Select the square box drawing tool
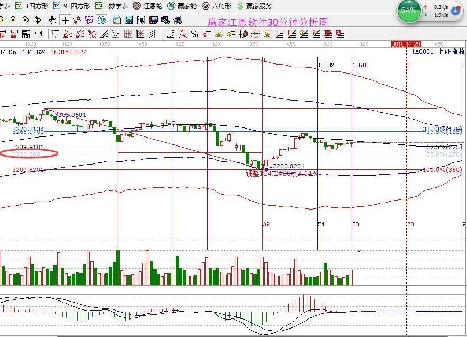The height and width of the screenshot is (337, 467). click(55, 34)
